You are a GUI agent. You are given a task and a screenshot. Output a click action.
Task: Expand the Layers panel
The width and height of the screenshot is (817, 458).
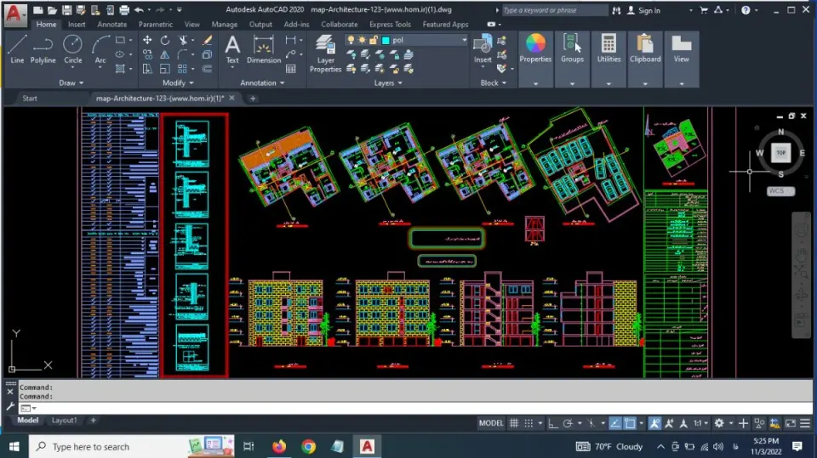pos(388,82)
